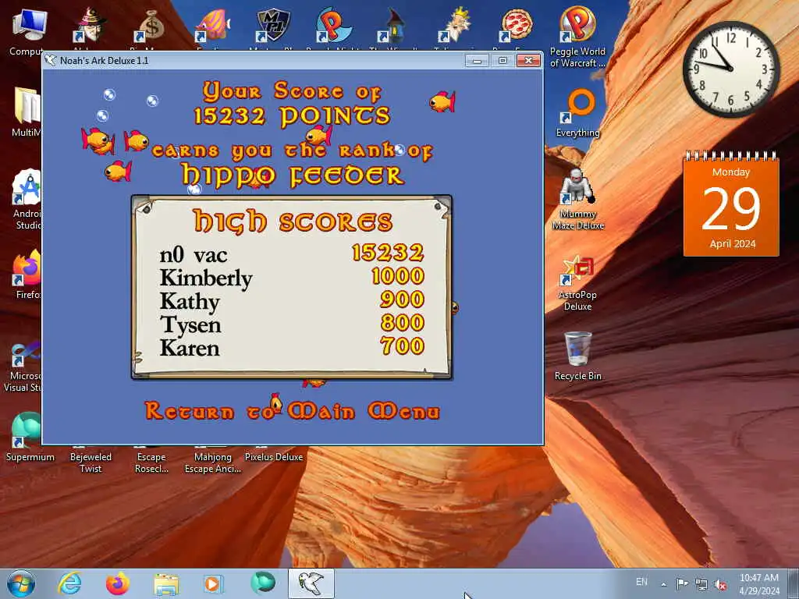Image resolution: width=799 pixels, height=599 pixels.
Task: Open the Everything search shortcut
Action: click(577, 113)
